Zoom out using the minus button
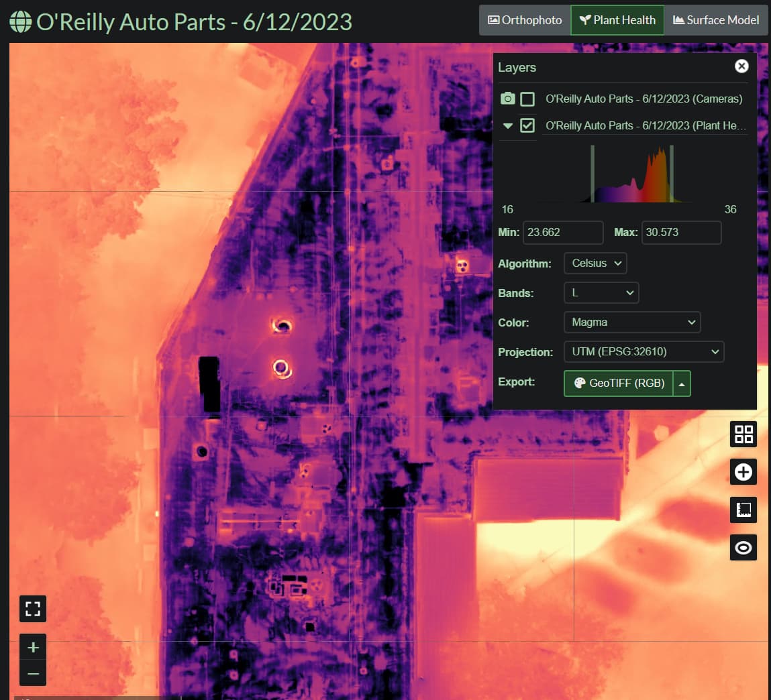Viewport: 771px width, 700px height. click(32, 673)
